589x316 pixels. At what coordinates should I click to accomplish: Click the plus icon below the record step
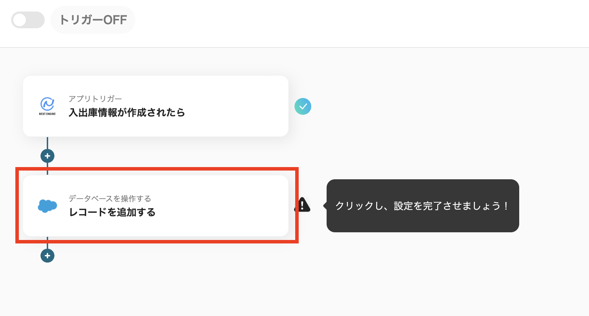click(x=47, y=256)
